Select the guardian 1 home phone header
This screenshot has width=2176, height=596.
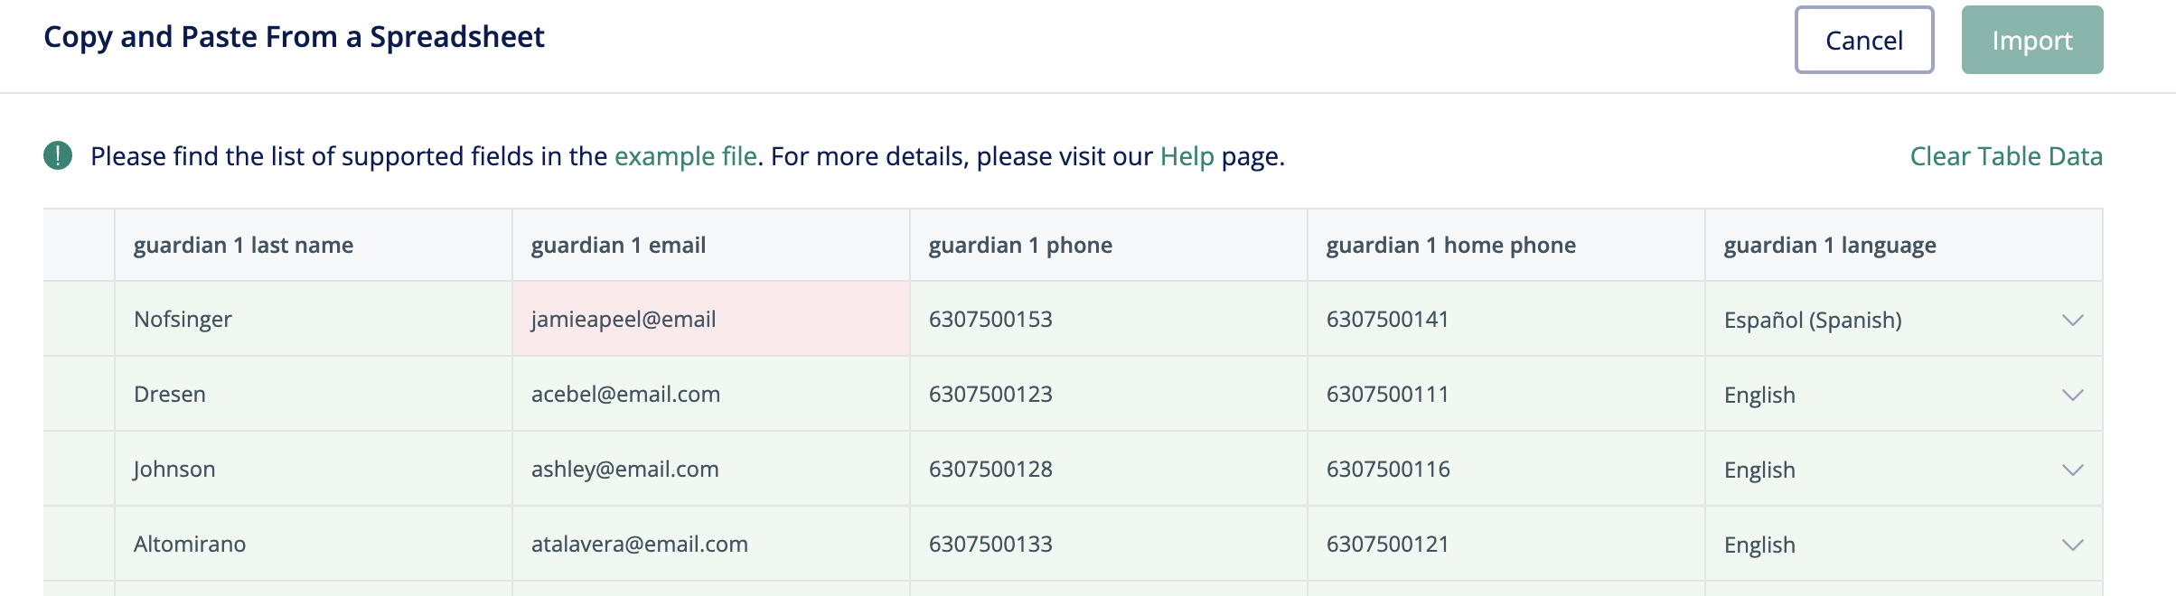click(x=1505, y=245)
